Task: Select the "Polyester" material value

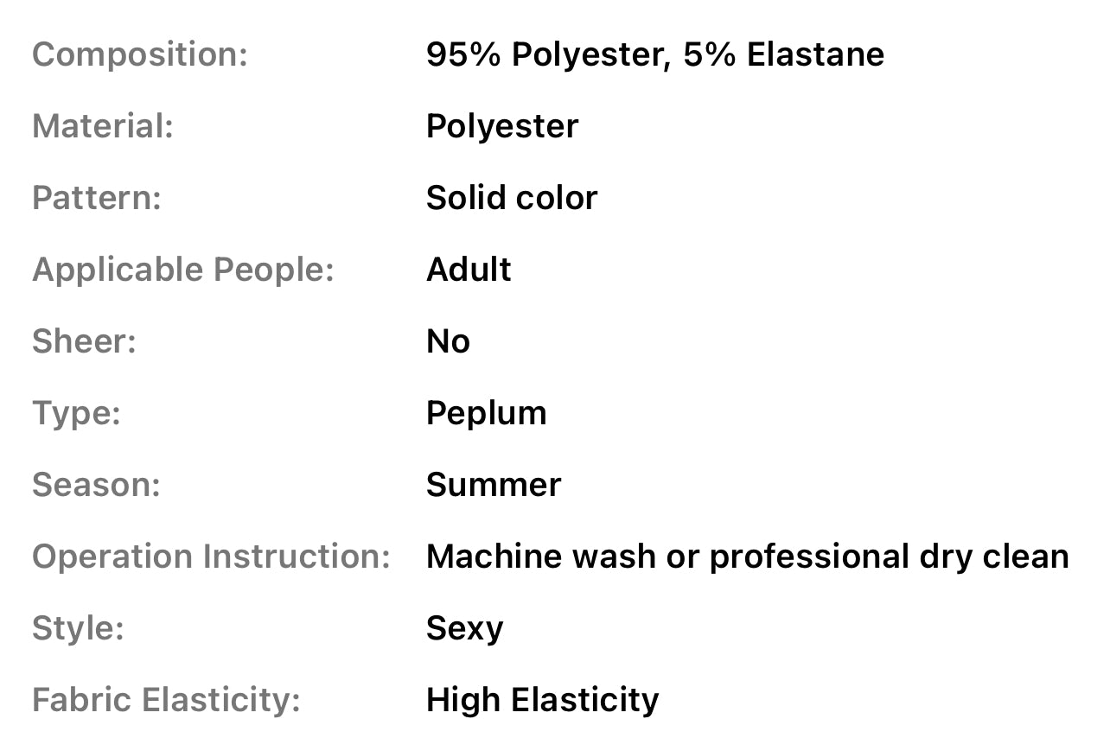Action: tap(501, 126)
